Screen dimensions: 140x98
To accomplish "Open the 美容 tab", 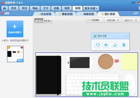I will pyautogui.click(x=24, y=8).
